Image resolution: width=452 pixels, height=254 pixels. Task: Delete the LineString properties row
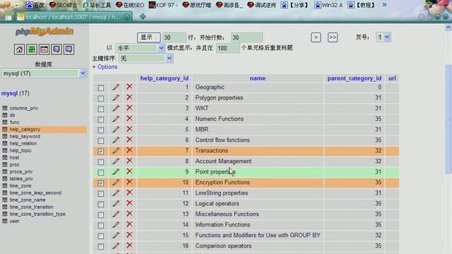point(129,193)
